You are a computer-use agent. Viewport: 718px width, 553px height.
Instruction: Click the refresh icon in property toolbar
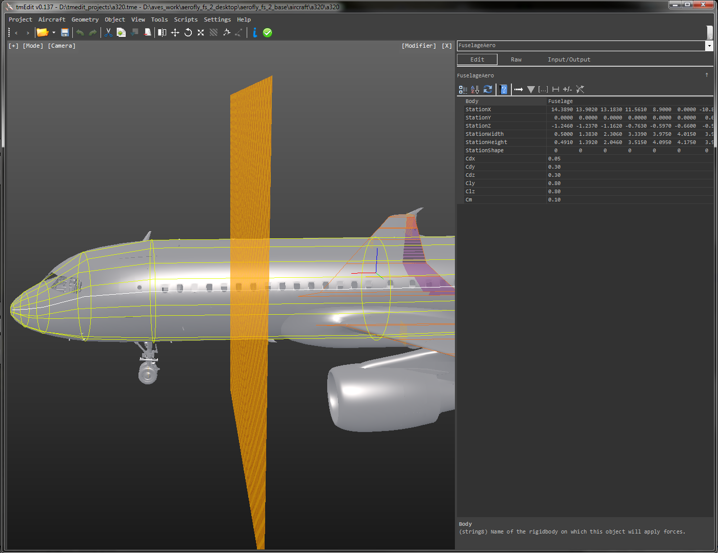pos(488,90)
